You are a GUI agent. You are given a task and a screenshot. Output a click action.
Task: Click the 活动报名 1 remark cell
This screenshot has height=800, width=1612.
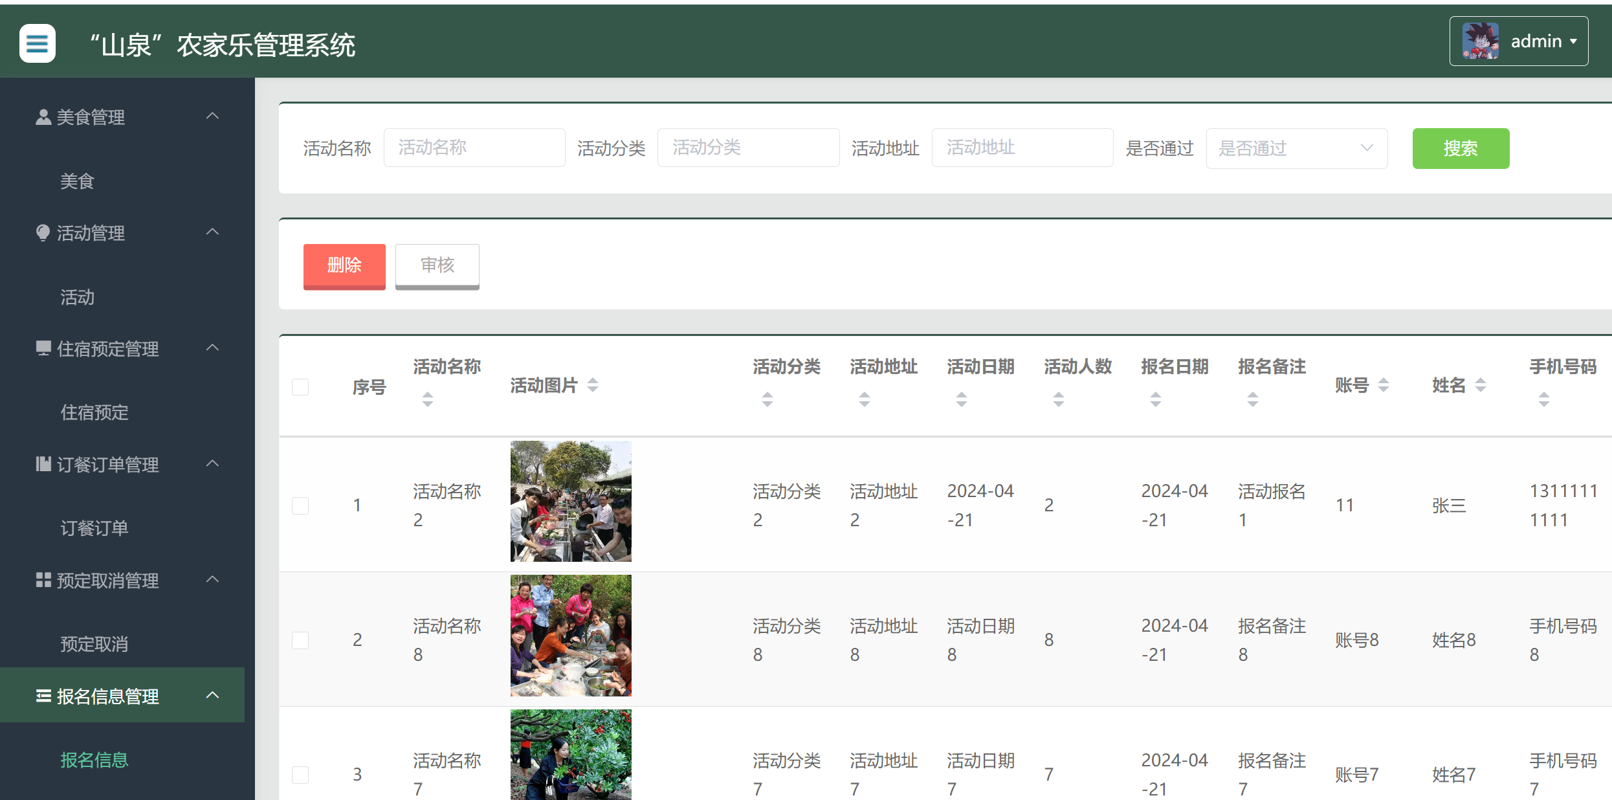(1272, 506)
